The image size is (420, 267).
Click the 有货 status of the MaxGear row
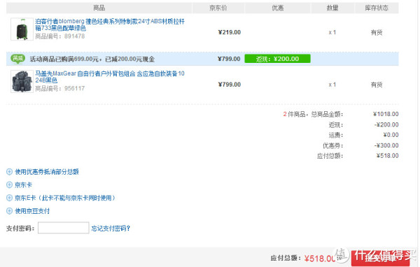[377, 85]
